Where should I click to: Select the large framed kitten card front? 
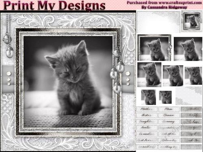pos(68,82)
